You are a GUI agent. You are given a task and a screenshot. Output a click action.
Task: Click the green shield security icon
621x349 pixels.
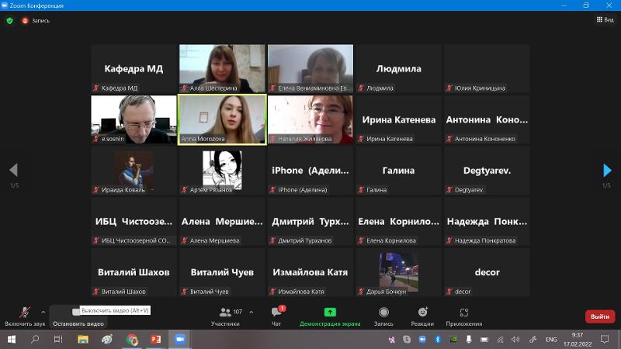click(x=10, y=20)
